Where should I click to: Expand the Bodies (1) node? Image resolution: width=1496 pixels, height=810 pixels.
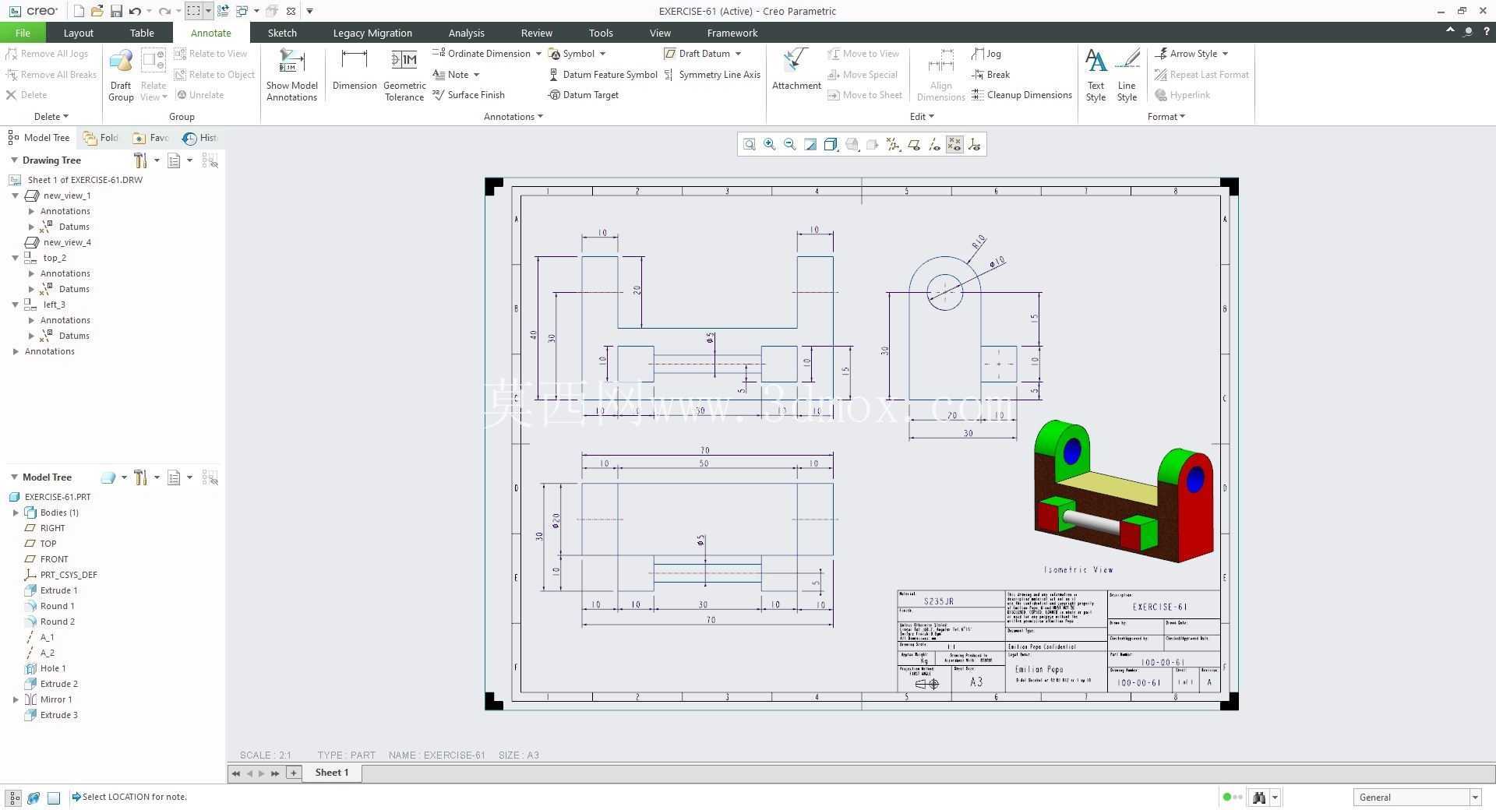click(x=16, y=512)
